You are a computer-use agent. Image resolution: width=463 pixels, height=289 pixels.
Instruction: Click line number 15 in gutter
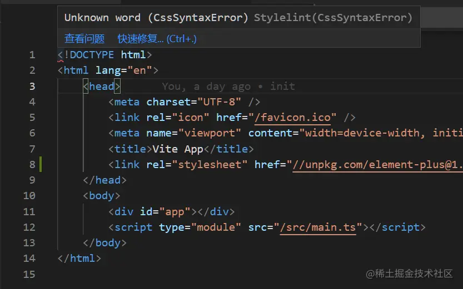(x=29, y=275)
